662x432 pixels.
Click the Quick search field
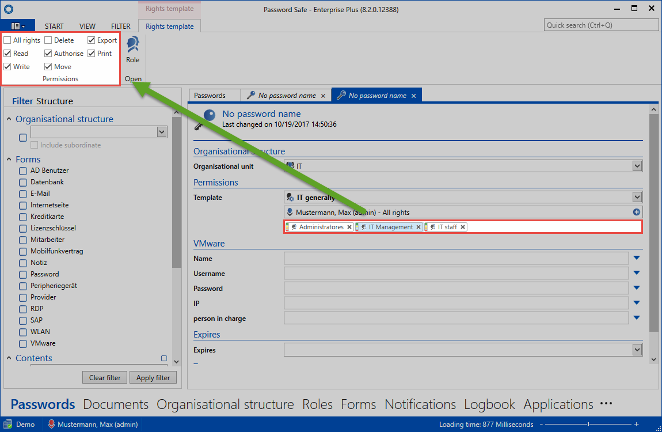tap(601, 25)
